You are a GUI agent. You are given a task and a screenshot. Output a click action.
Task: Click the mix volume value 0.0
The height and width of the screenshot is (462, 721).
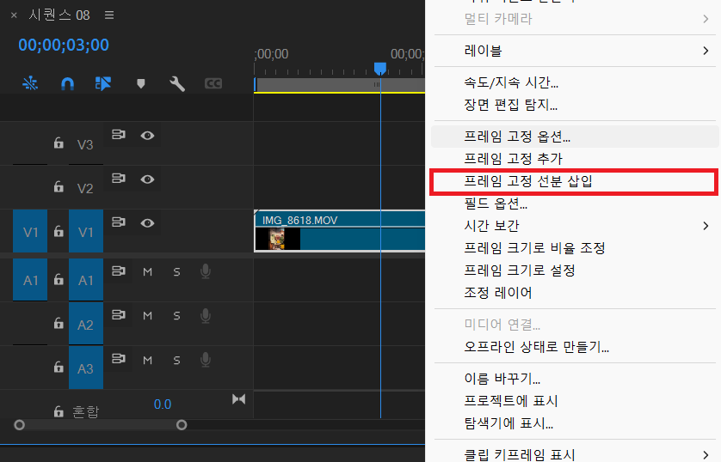pyautogui.click(x=163, y=404)
